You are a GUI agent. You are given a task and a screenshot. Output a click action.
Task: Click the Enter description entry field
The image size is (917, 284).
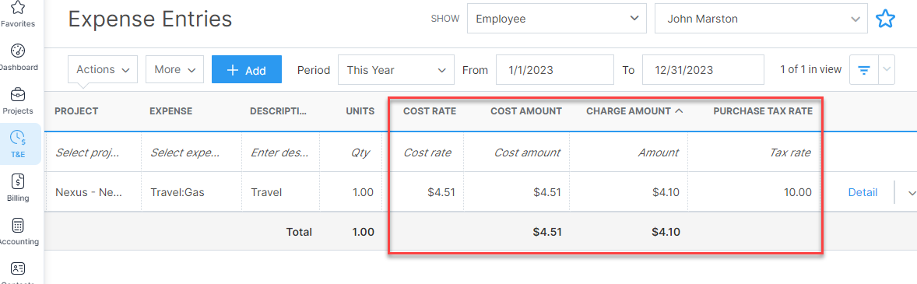[280, 153]
